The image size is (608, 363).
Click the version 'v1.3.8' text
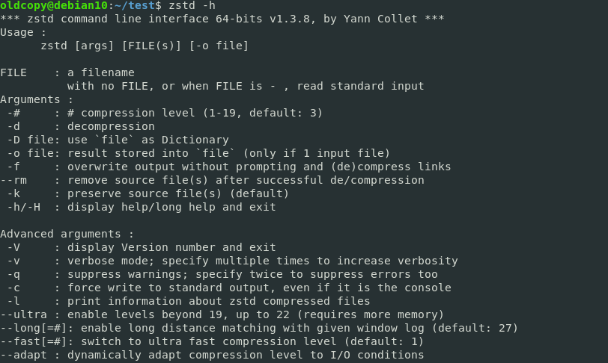tap(289, 19)
